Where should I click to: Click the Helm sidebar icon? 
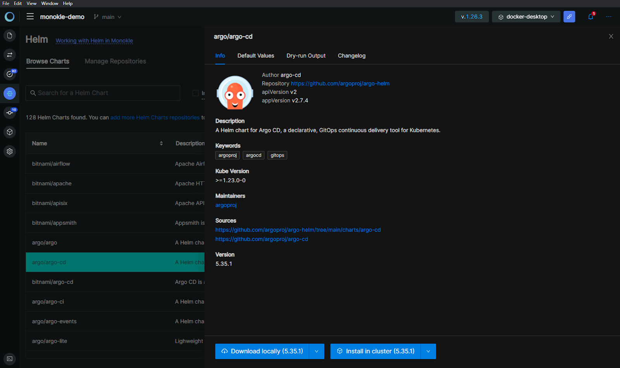10,93
